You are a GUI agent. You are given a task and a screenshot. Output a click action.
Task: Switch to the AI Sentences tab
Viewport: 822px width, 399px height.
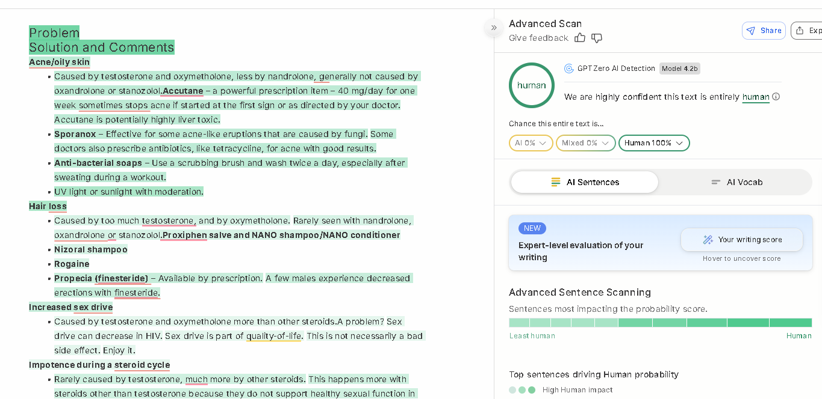[584, 182]
